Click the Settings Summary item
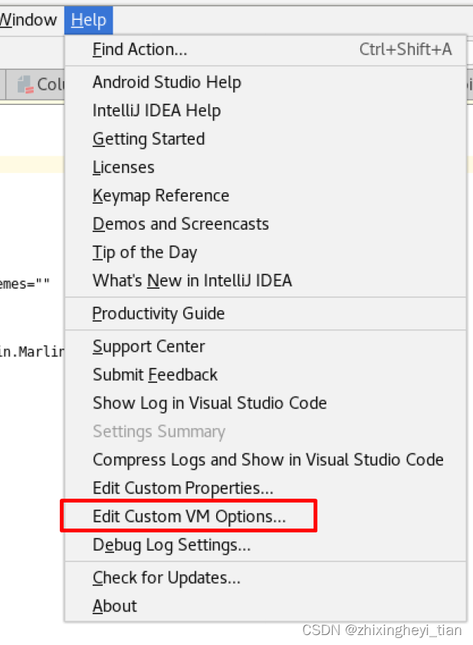Image resolution: width=473 pixels, height=645 pixels. (265, 432)
